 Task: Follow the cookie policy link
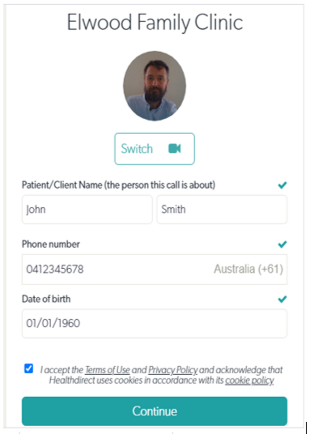249,381
